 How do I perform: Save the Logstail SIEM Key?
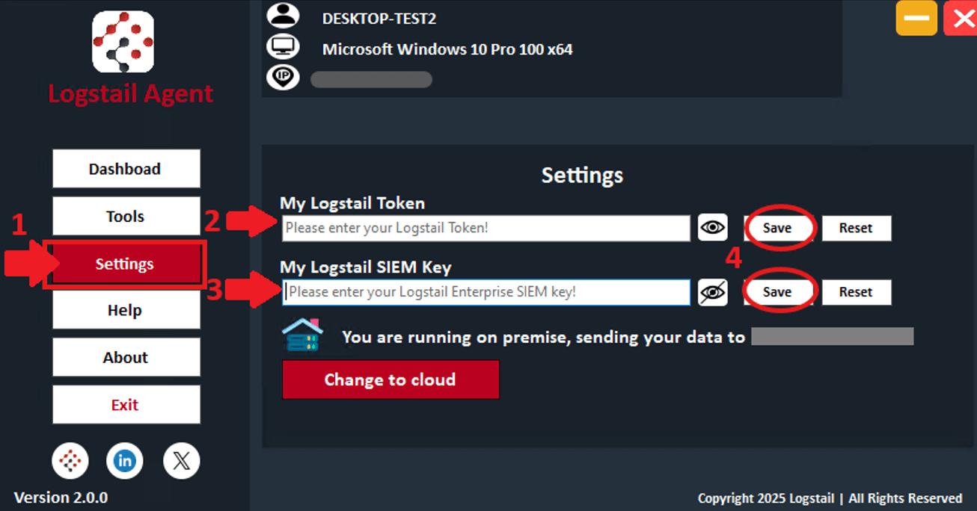tap(777, 292)
